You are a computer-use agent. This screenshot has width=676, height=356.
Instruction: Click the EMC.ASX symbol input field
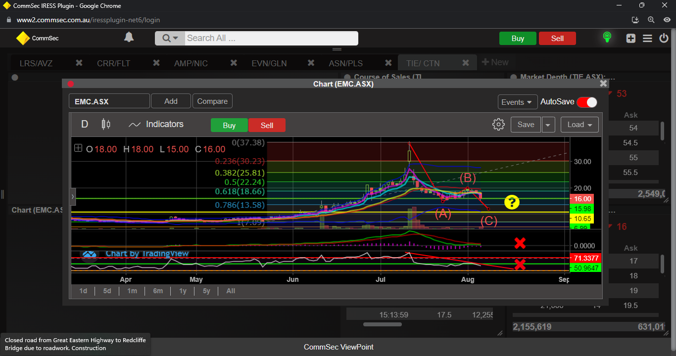click(x=109, y=101)
